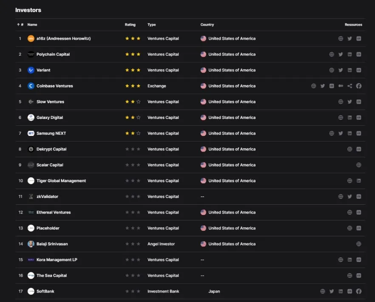Open Variant Crunchbase icon
Image resolution: width=375 pixels, height=302 pixels.
(x=359, y=70)
